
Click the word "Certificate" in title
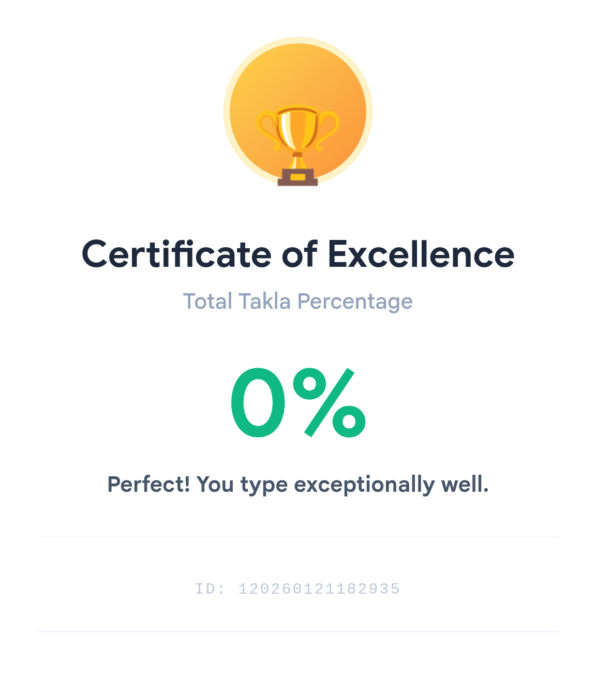click(x=176, y=254)
